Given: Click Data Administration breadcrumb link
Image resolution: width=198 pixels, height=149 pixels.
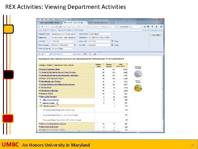Looking at the screenshot, I should [50, 30].
